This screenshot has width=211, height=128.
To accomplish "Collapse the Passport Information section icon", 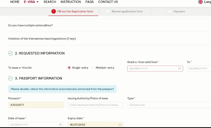I will pos(10,78).
